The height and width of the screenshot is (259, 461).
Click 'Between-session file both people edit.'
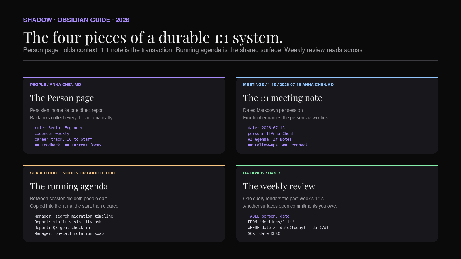click(x=69, y=199)
